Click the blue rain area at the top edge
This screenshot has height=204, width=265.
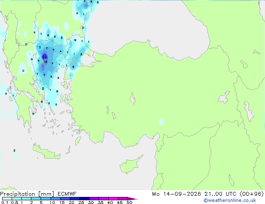click(x=86, y=6)
